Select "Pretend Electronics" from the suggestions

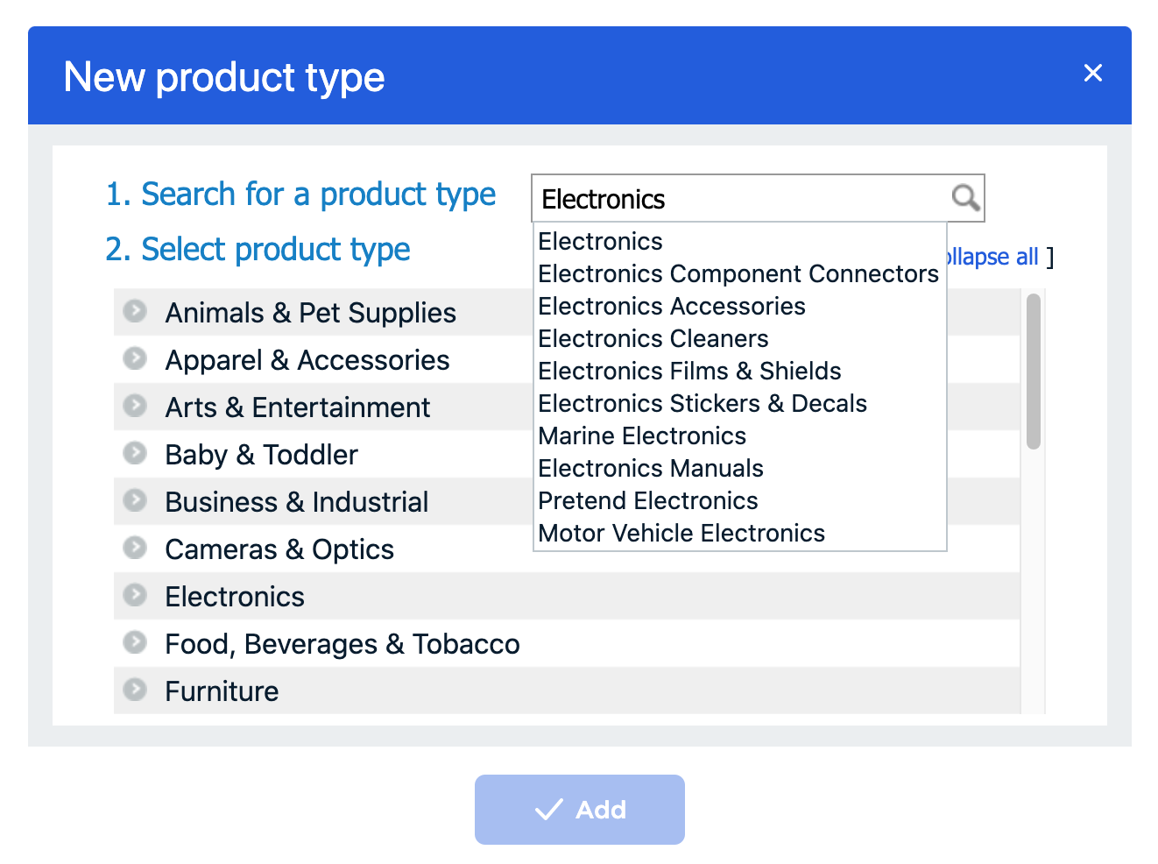[x=648, y=500]
